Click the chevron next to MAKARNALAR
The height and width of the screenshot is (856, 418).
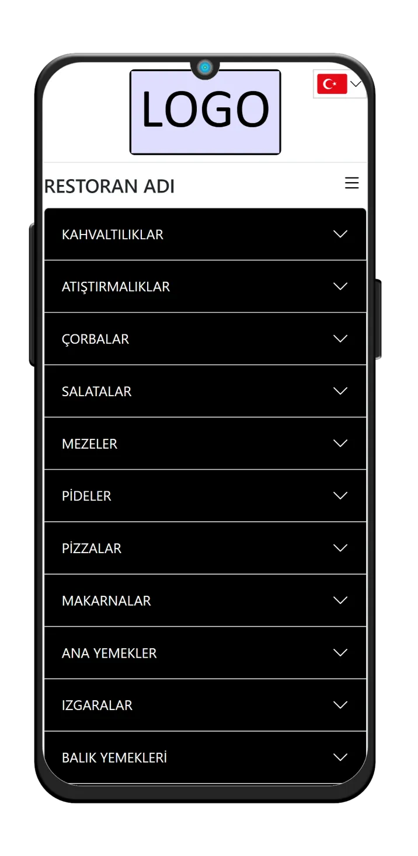coord(340,600)
